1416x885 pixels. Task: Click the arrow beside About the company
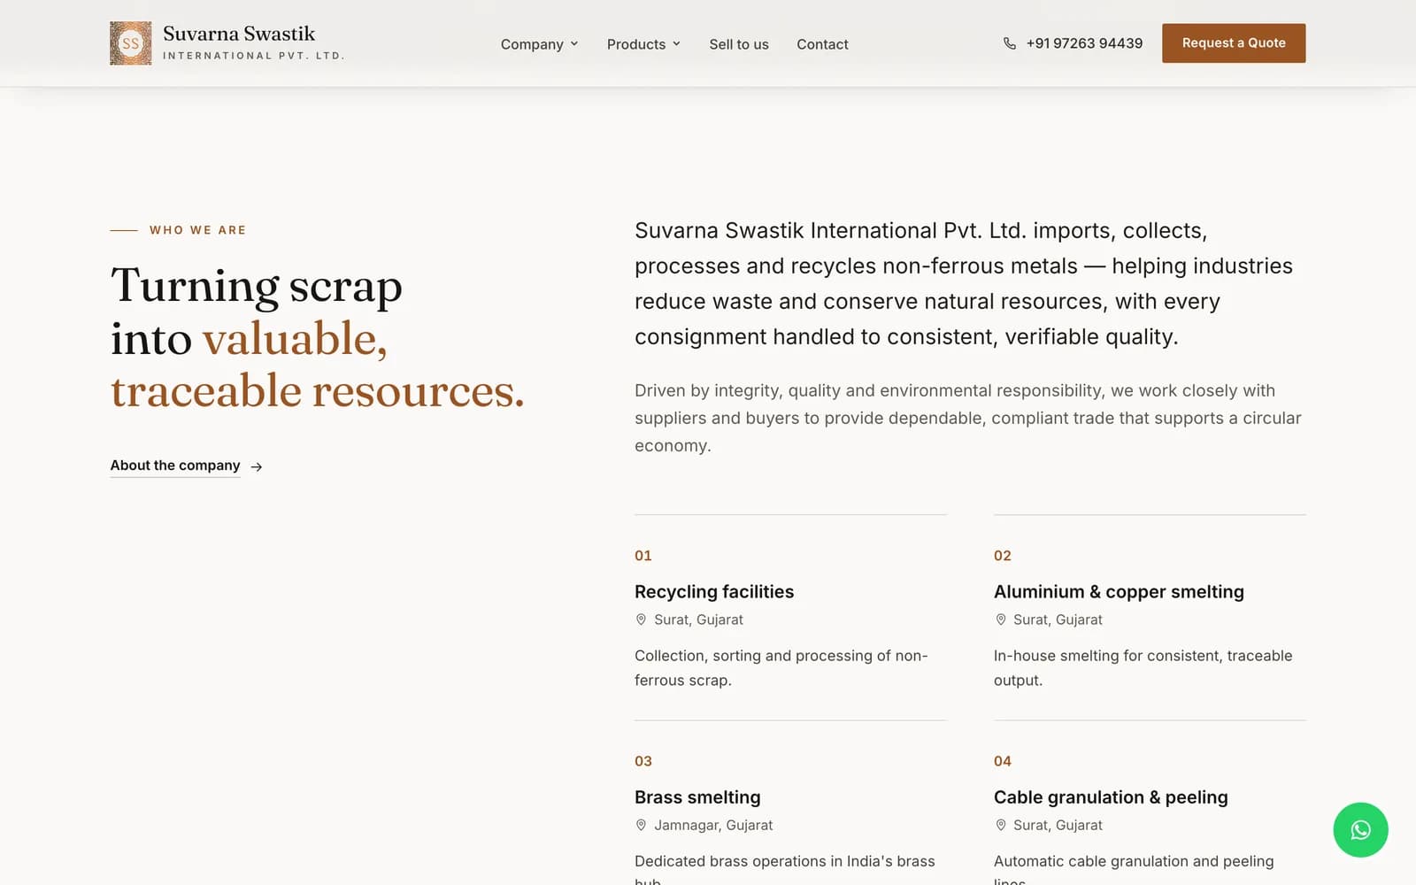(x=257, y=466)
